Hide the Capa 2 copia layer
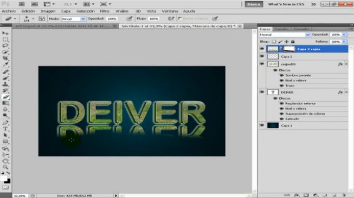 pyautogui.click(x=262, y=49)
